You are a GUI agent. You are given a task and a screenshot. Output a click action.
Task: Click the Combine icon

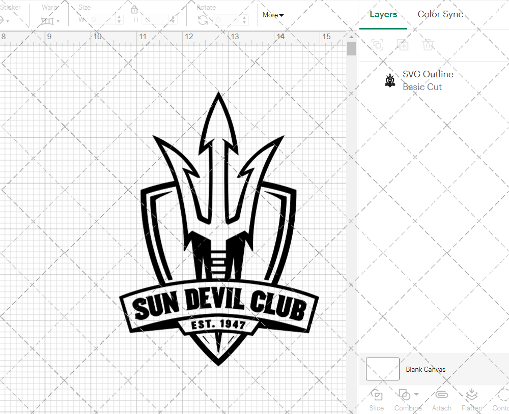404,396
